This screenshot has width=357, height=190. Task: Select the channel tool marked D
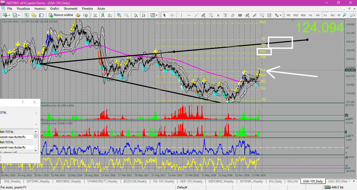click(247, 15)
